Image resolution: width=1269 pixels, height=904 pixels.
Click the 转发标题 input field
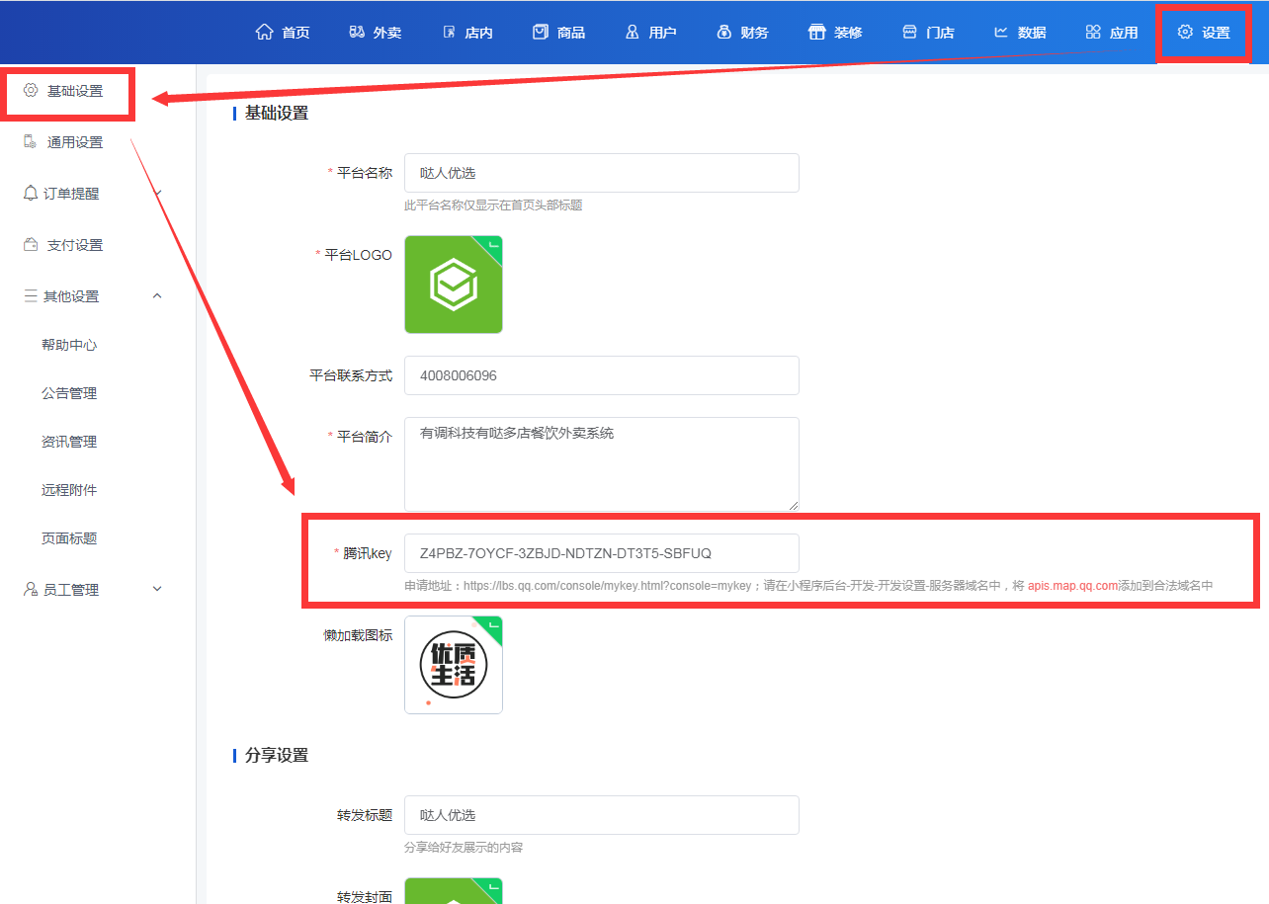click(602, 815)
